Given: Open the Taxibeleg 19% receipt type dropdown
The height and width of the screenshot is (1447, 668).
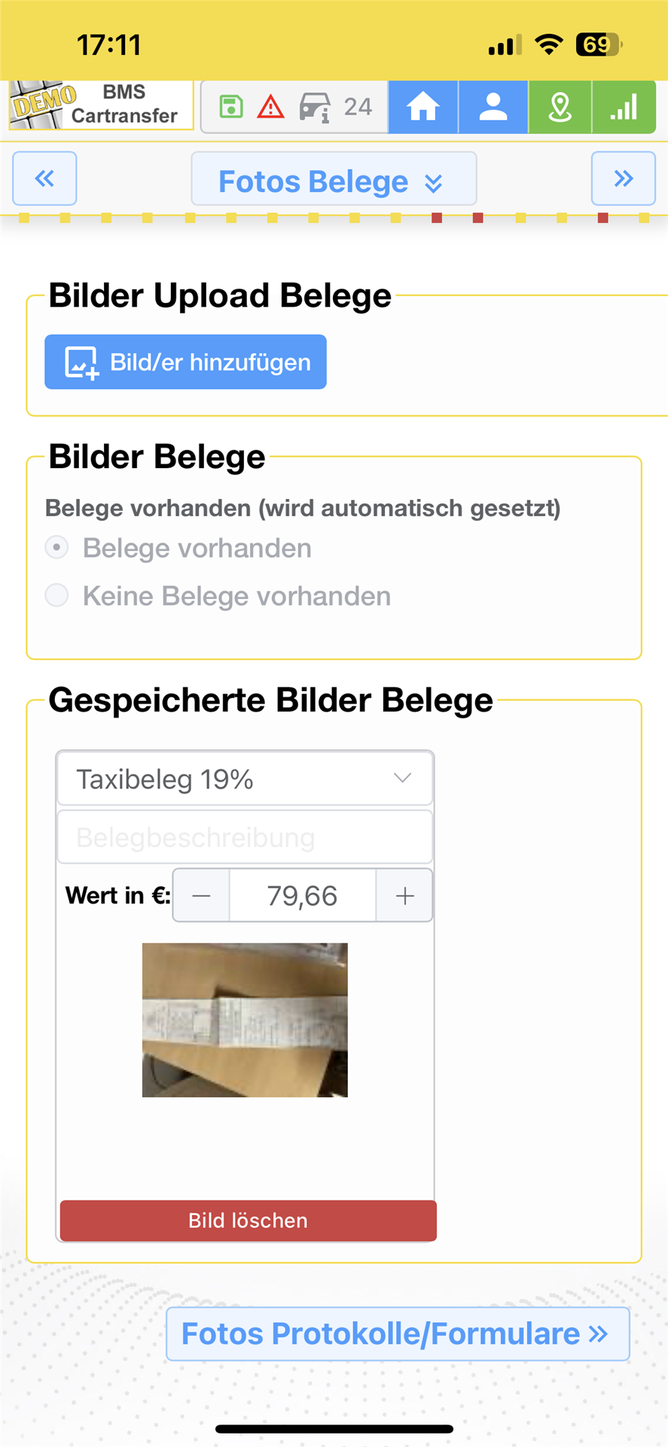Looking at the screenshot, I should [245, 779].
